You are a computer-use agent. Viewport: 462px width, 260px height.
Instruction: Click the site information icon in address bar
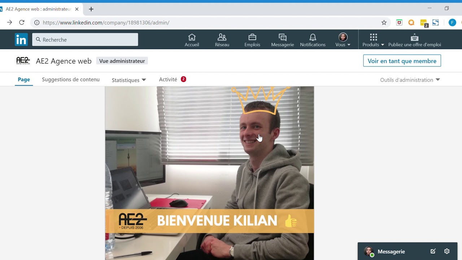[x=37, y=22]
